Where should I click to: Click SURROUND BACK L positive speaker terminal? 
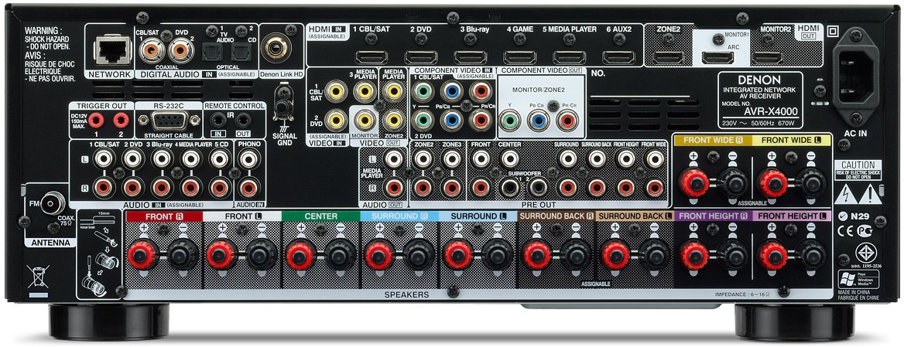(x=616, y=256)
